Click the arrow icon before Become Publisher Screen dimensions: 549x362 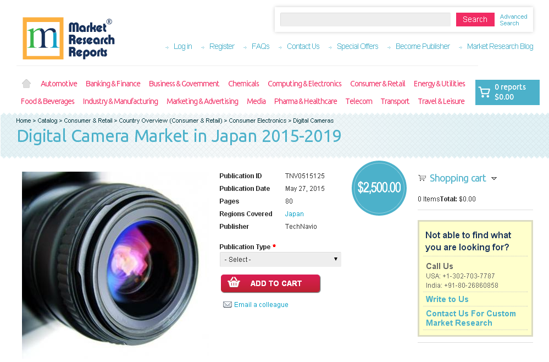click(389, 47)
